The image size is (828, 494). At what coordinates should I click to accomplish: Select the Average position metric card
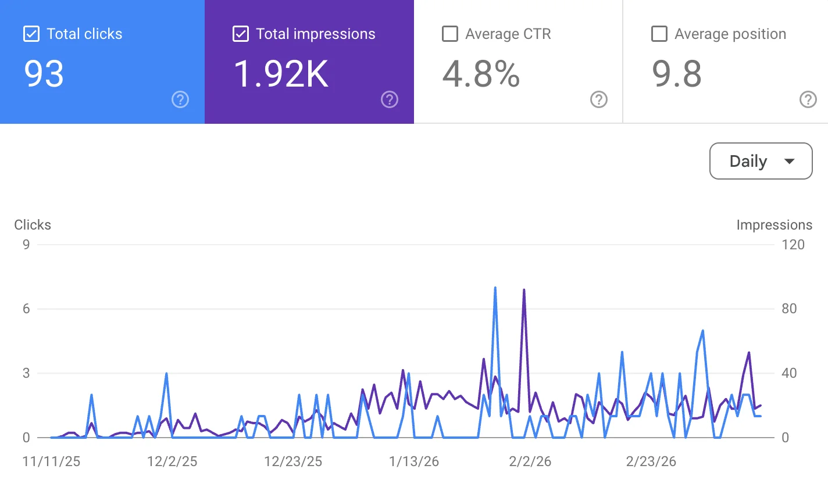coord(726,61)
